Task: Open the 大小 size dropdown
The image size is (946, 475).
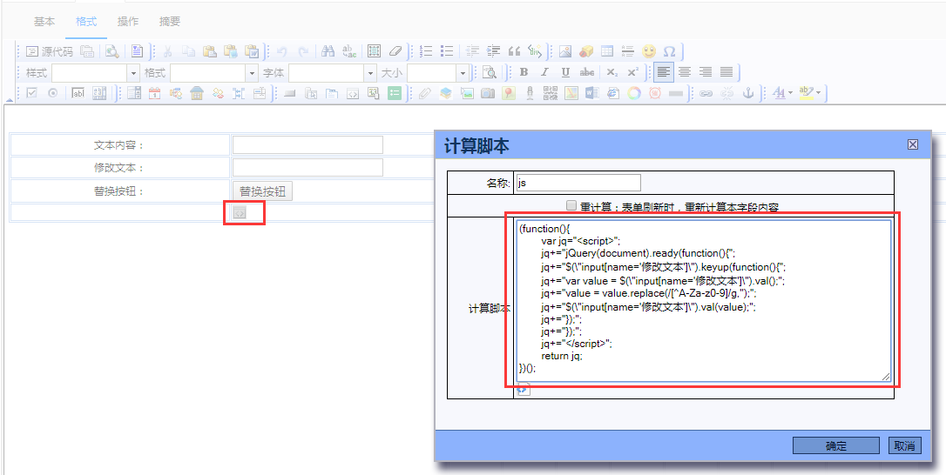Action: click(463, 73)
